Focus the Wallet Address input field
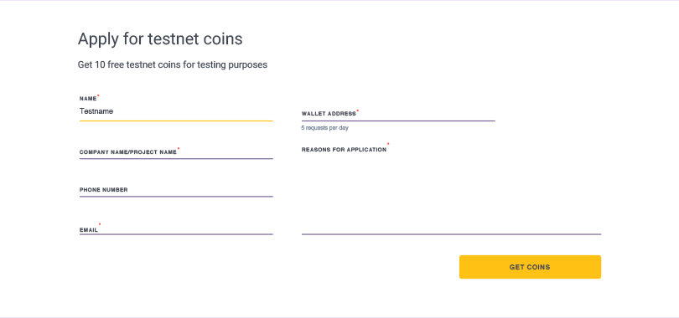Screen dimensions: 679x318 point(398,114)
